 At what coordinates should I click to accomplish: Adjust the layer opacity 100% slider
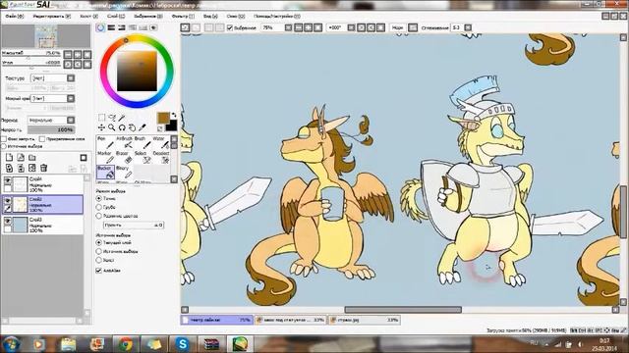(51, 129)
